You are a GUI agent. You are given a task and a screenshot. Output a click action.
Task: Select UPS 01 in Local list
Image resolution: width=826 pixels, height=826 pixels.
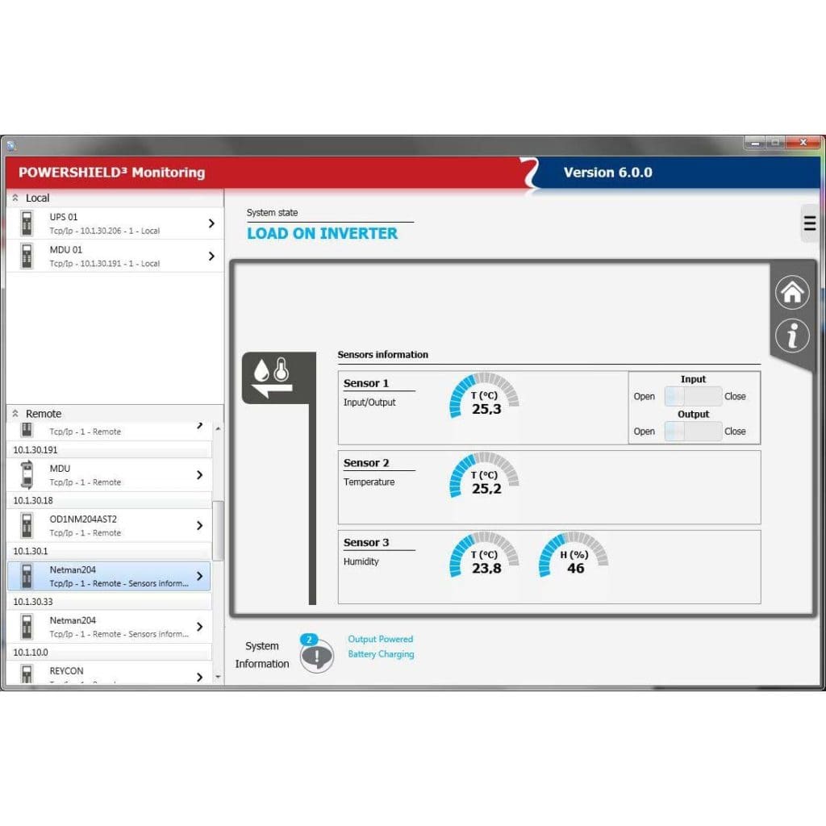pyautogui.click(x=115, y=223)
